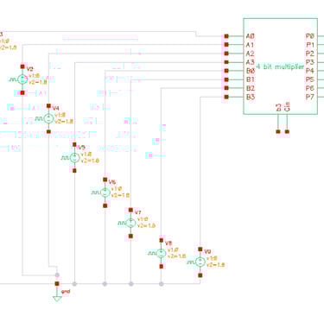Click the B3 input pin square
The image size is (324, 316).
[226, 97]
